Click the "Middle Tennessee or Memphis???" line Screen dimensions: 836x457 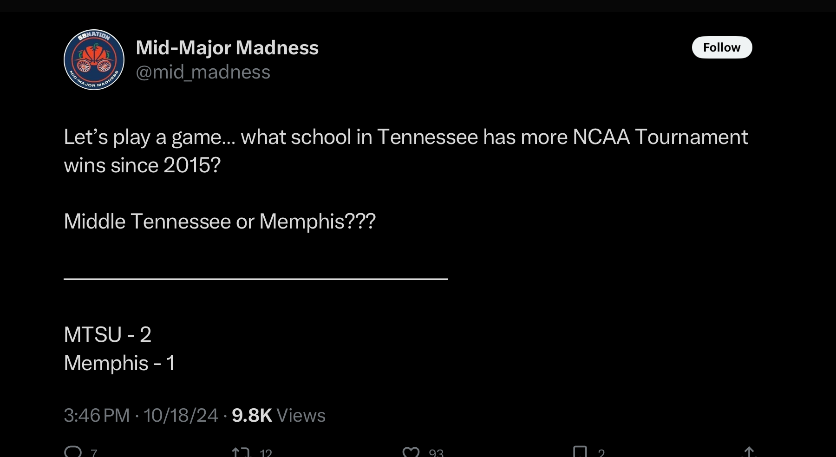220,222
